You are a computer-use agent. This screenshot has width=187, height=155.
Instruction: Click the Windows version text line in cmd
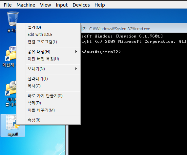[122, 36]
